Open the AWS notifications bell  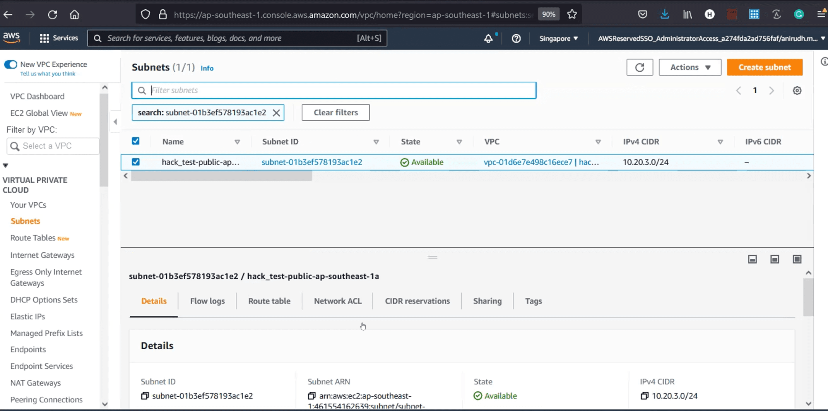[489, 38]
